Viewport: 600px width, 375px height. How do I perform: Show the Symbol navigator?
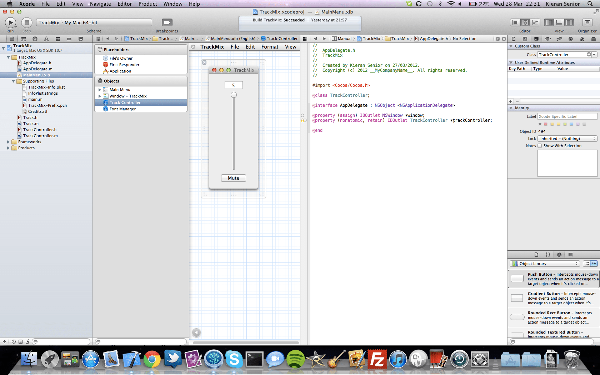tap(23, 39)
